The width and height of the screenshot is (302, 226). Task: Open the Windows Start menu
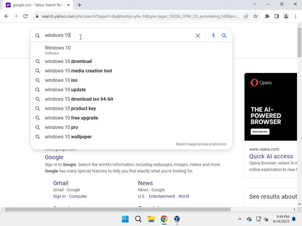click(125, 219)
